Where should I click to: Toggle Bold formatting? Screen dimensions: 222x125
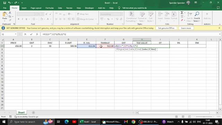pos(18,19)
